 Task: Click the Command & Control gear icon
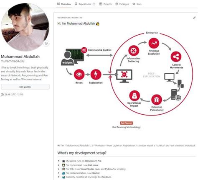click(x=84, y=50)
